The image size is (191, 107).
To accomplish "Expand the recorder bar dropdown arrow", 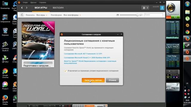I will tap(60, 106).
